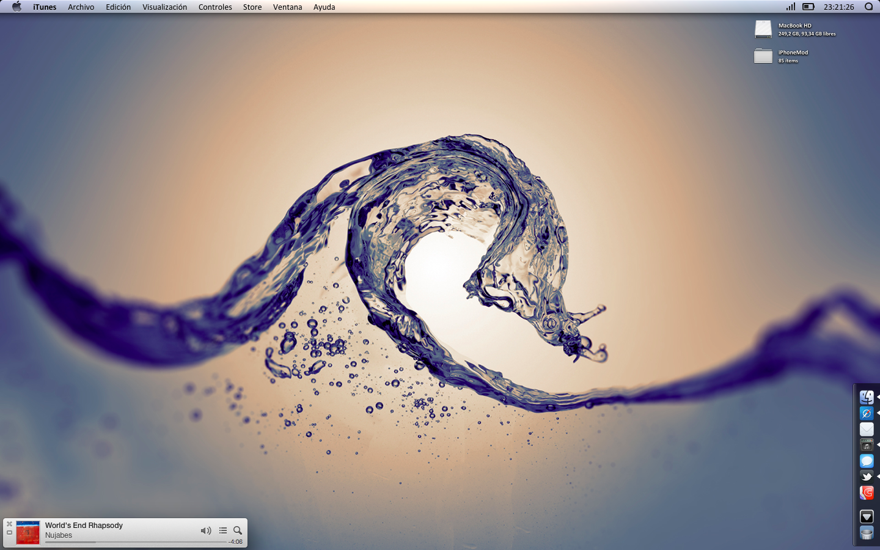Open the Visualización menu
The height and width of the screenshot is (550, 880).
pyautogui.click(x=165, y=7)
